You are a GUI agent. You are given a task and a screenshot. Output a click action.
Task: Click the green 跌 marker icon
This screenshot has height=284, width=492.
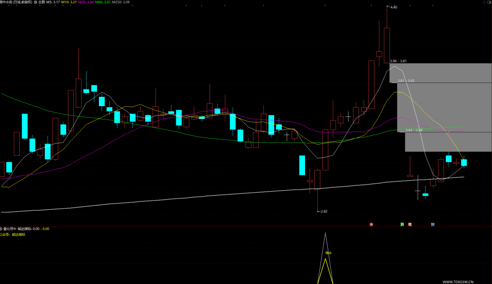pyautogui.click(x=402, y=225)
